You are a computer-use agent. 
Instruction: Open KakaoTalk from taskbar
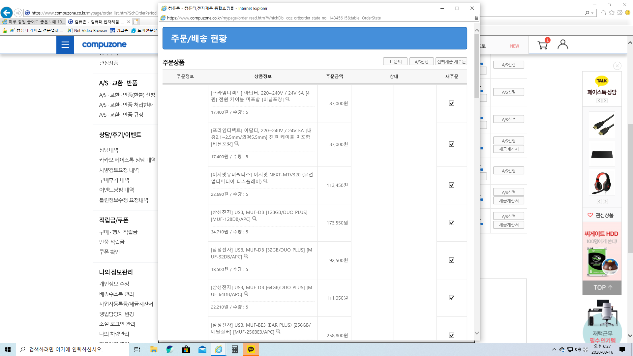(251, 349)
